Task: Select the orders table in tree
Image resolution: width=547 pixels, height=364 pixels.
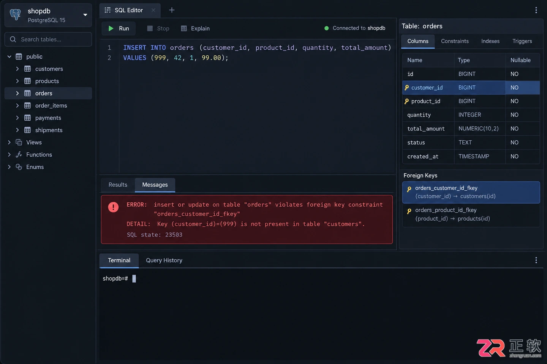Action: point(48,93)
